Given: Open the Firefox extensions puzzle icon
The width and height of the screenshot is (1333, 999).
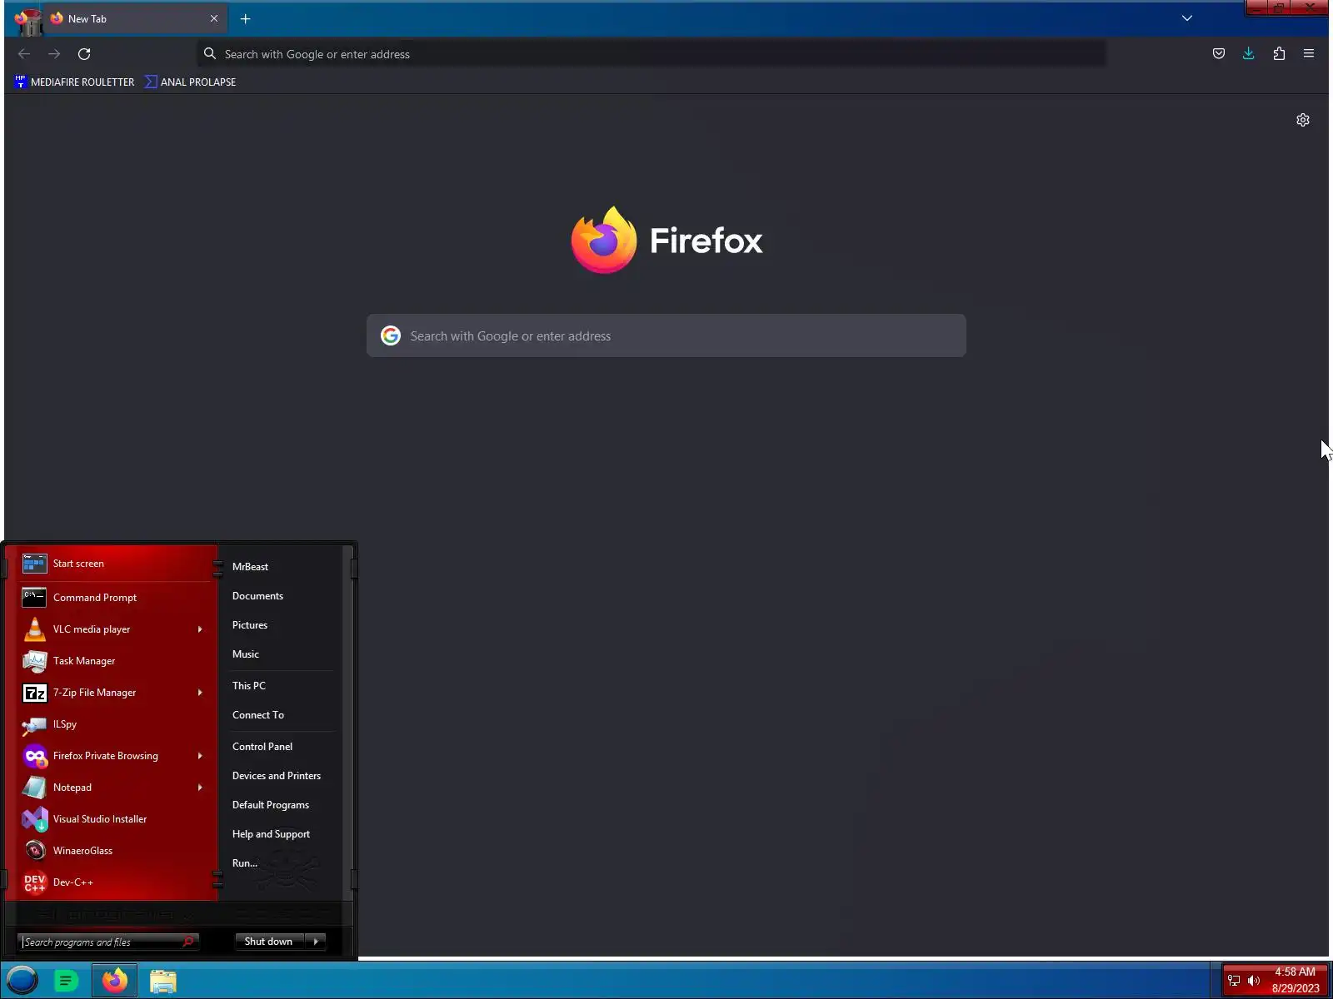Looking at the screenshot, I should 1279,54.
